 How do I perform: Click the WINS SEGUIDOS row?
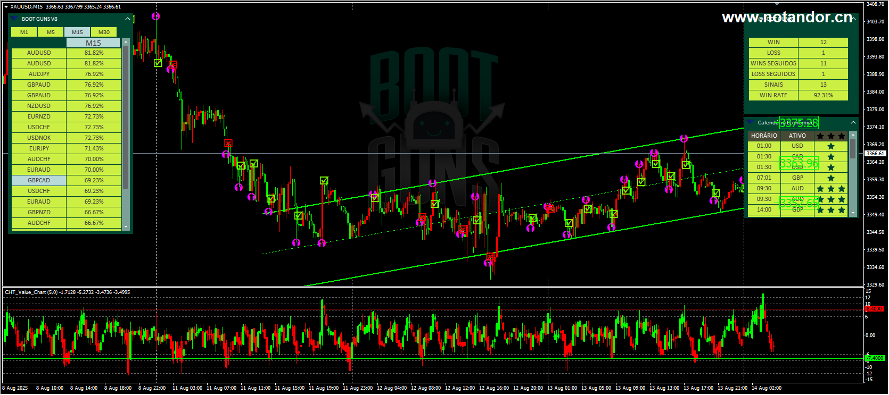coord(799,63)
